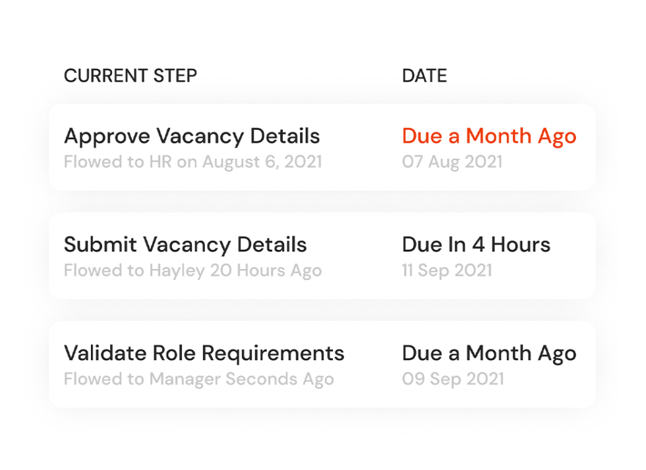Click the '07 Aug 2021' date text
This screenshot has height=470, width=646.
click(452, 162)
